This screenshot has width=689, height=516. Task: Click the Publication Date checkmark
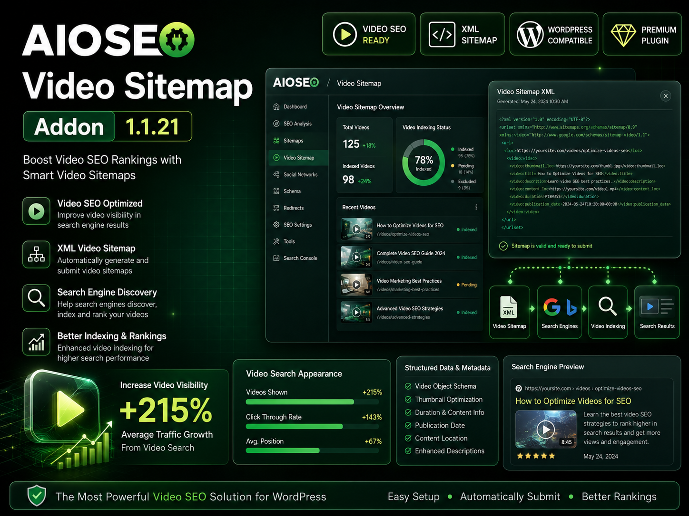[408, 425]
